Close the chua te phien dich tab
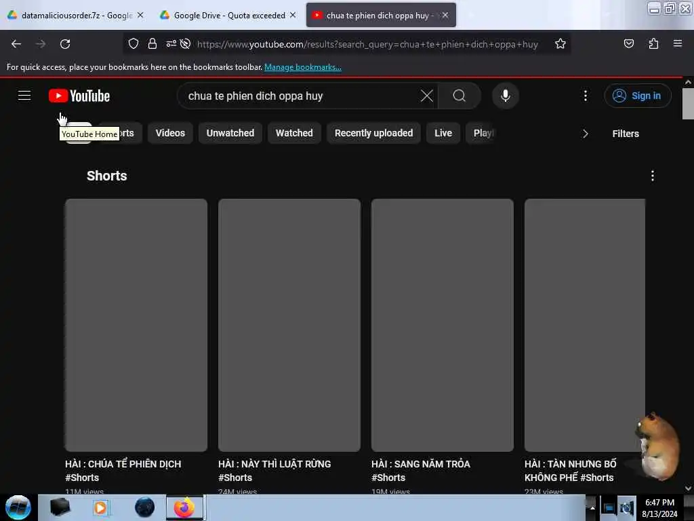The width and height of the screenshot is (694, 521). pyautogui.click(x=445, y=15)
